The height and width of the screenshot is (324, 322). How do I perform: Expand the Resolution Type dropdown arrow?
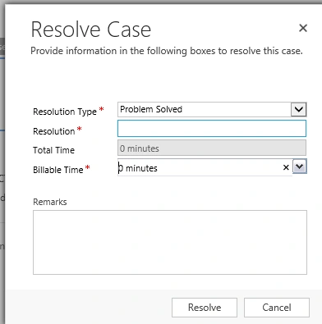pos(299,109)
